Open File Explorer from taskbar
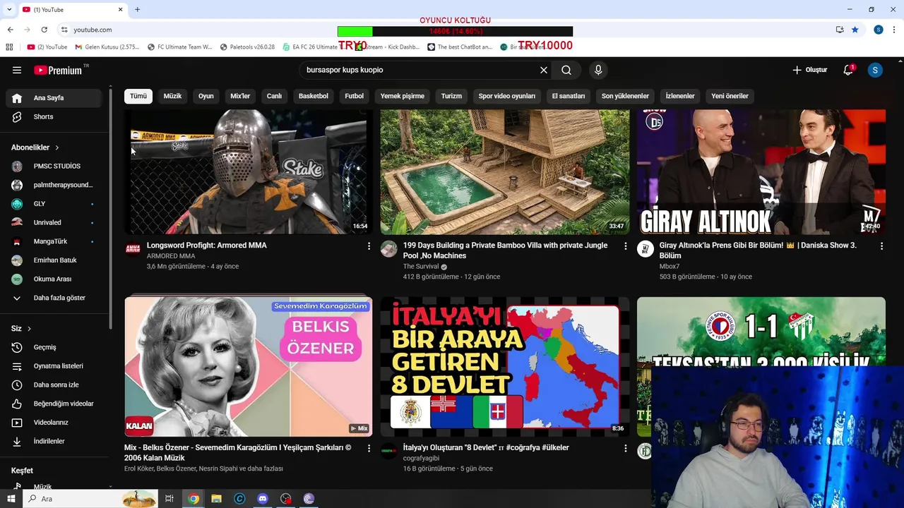The width and height of the screenshot is (904, 508). [216, 499]
